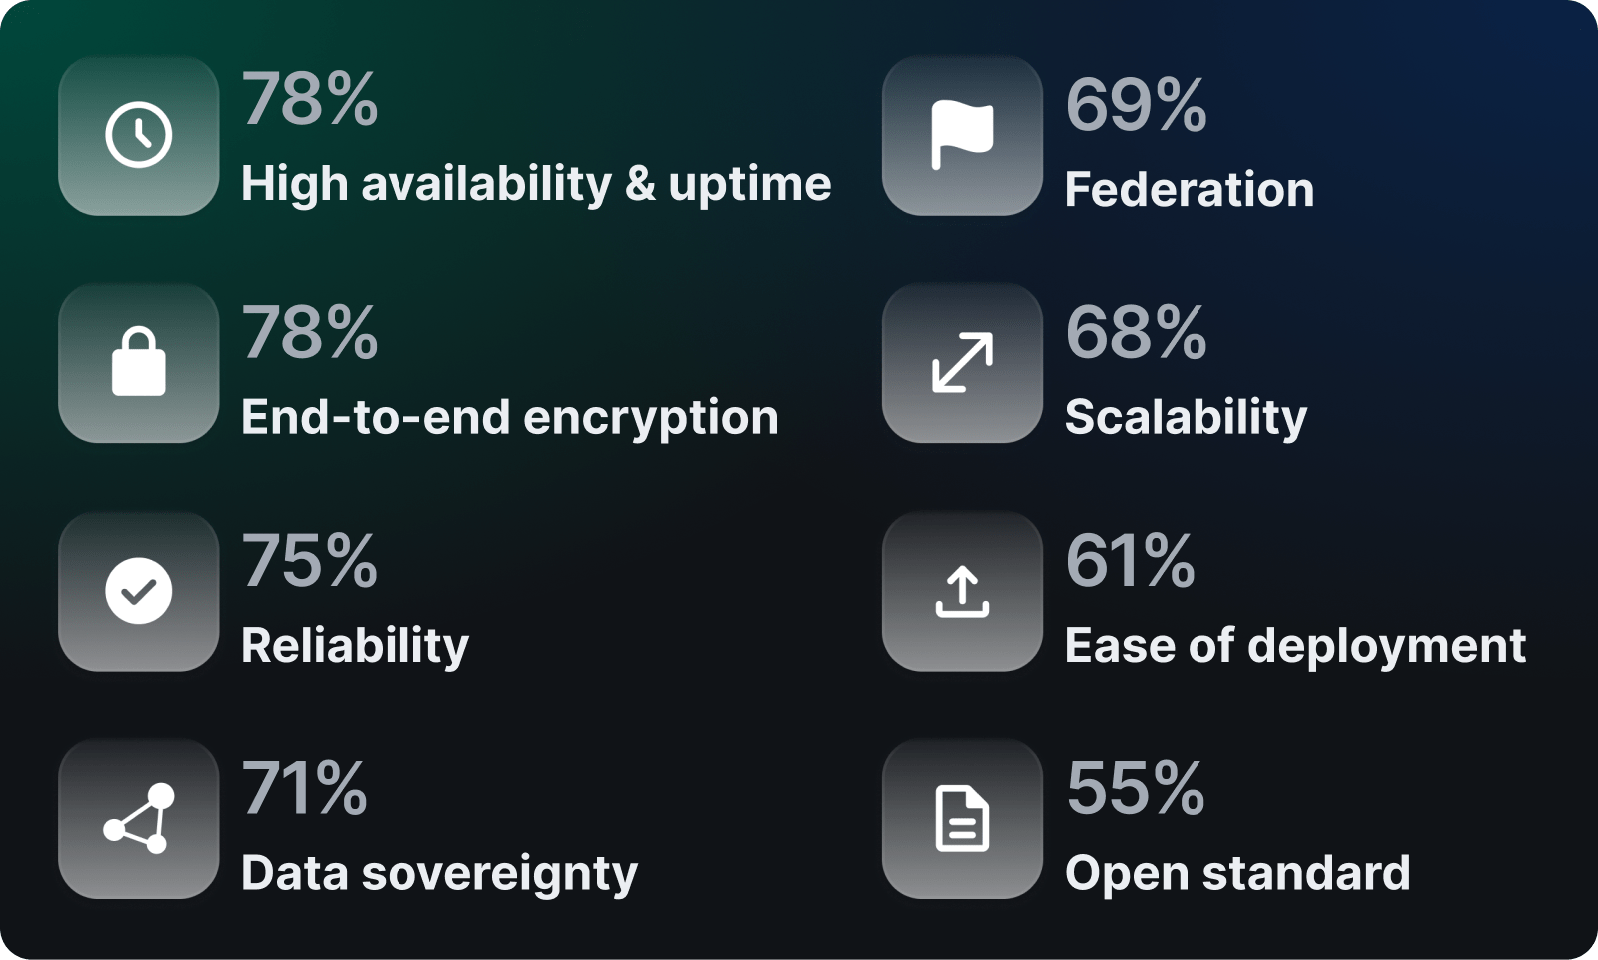Click the padlock icon for encryption
Viewport: 1598px width, 960px height.
tap(139, 362)
